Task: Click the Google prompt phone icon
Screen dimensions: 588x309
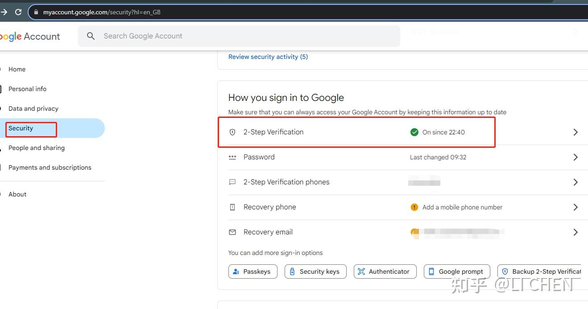Action: pos(431,271)
